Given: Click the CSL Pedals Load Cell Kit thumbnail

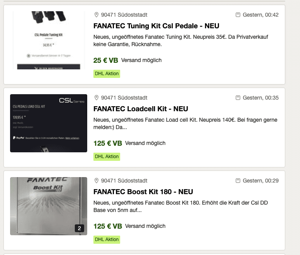Looking at the screenshot, I should 48,123.
